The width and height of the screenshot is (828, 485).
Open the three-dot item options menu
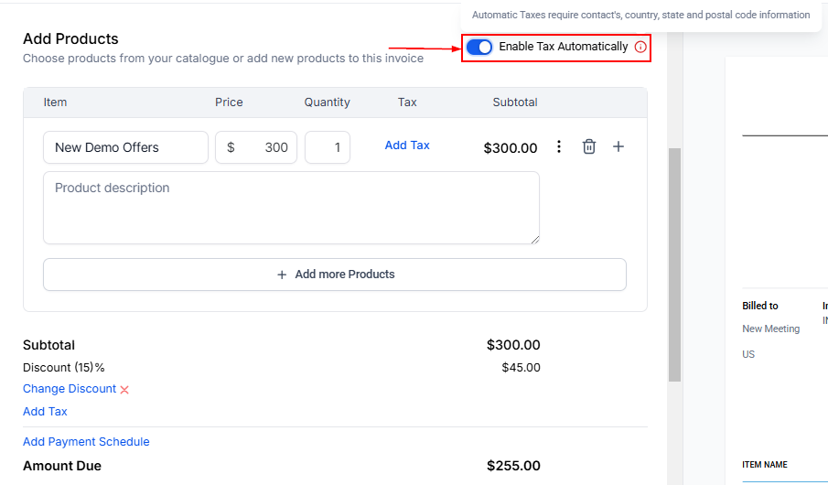click(559, 146)
